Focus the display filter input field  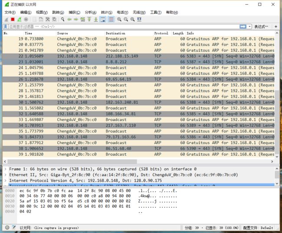124,26
